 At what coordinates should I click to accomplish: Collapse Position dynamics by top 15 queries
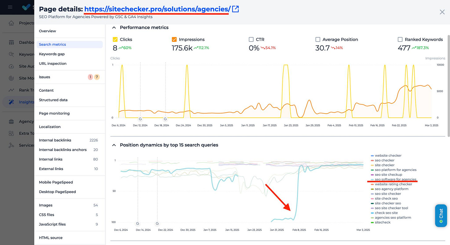[114, 145]
